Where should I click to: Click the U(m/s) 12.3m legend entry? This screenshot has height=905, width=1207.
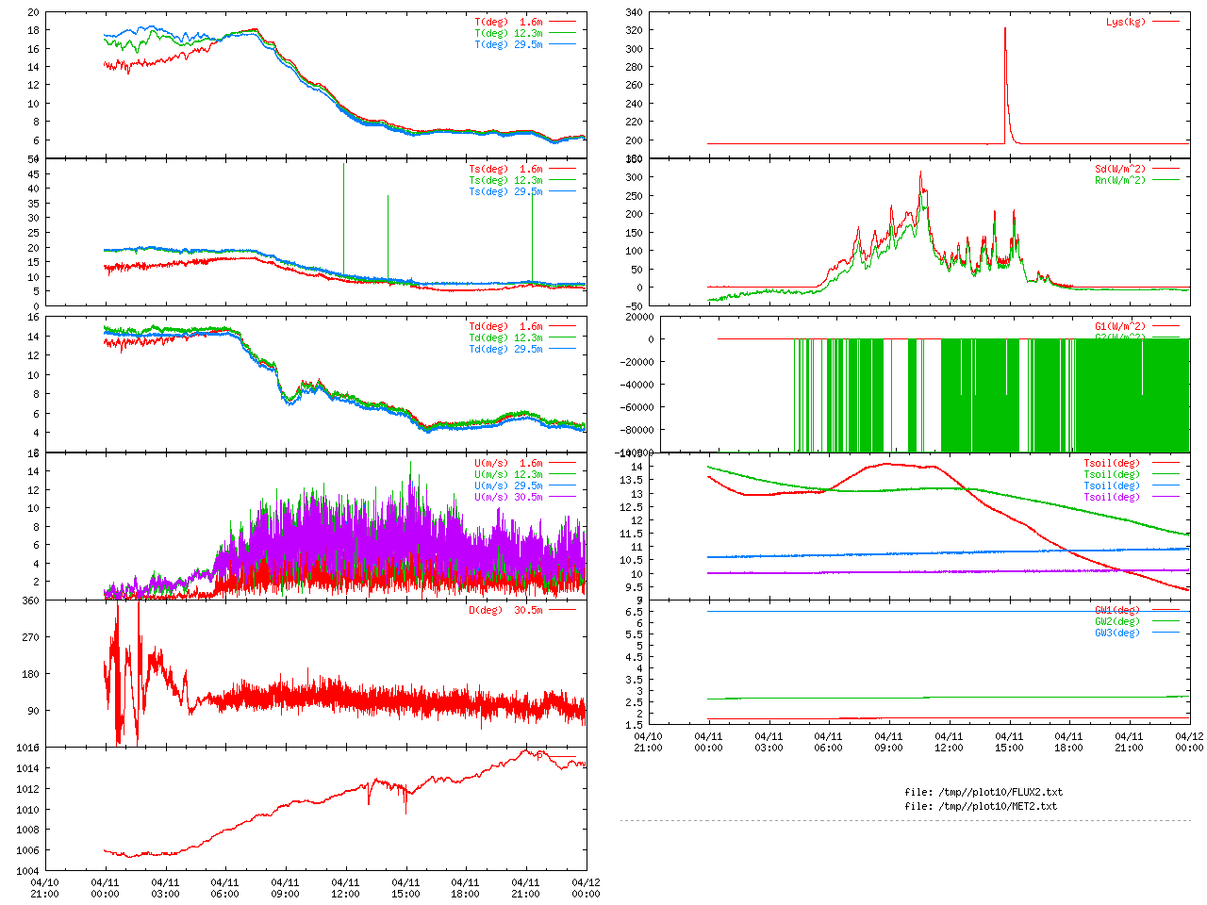(x=509, y=474)
